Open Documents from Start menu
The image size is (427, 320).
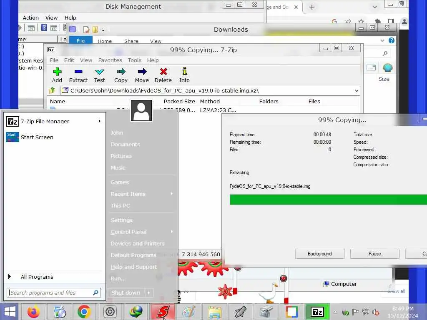pyautogui.click(x=125, y=144)
